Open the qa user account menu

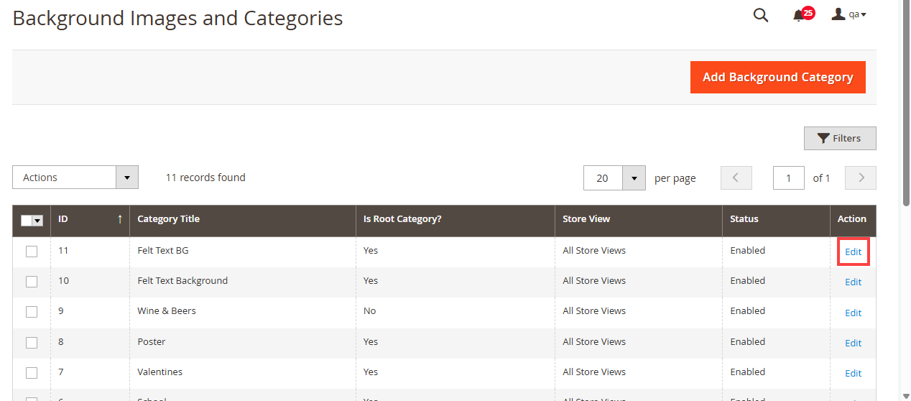pyautogui.click(x=848, y=14)
